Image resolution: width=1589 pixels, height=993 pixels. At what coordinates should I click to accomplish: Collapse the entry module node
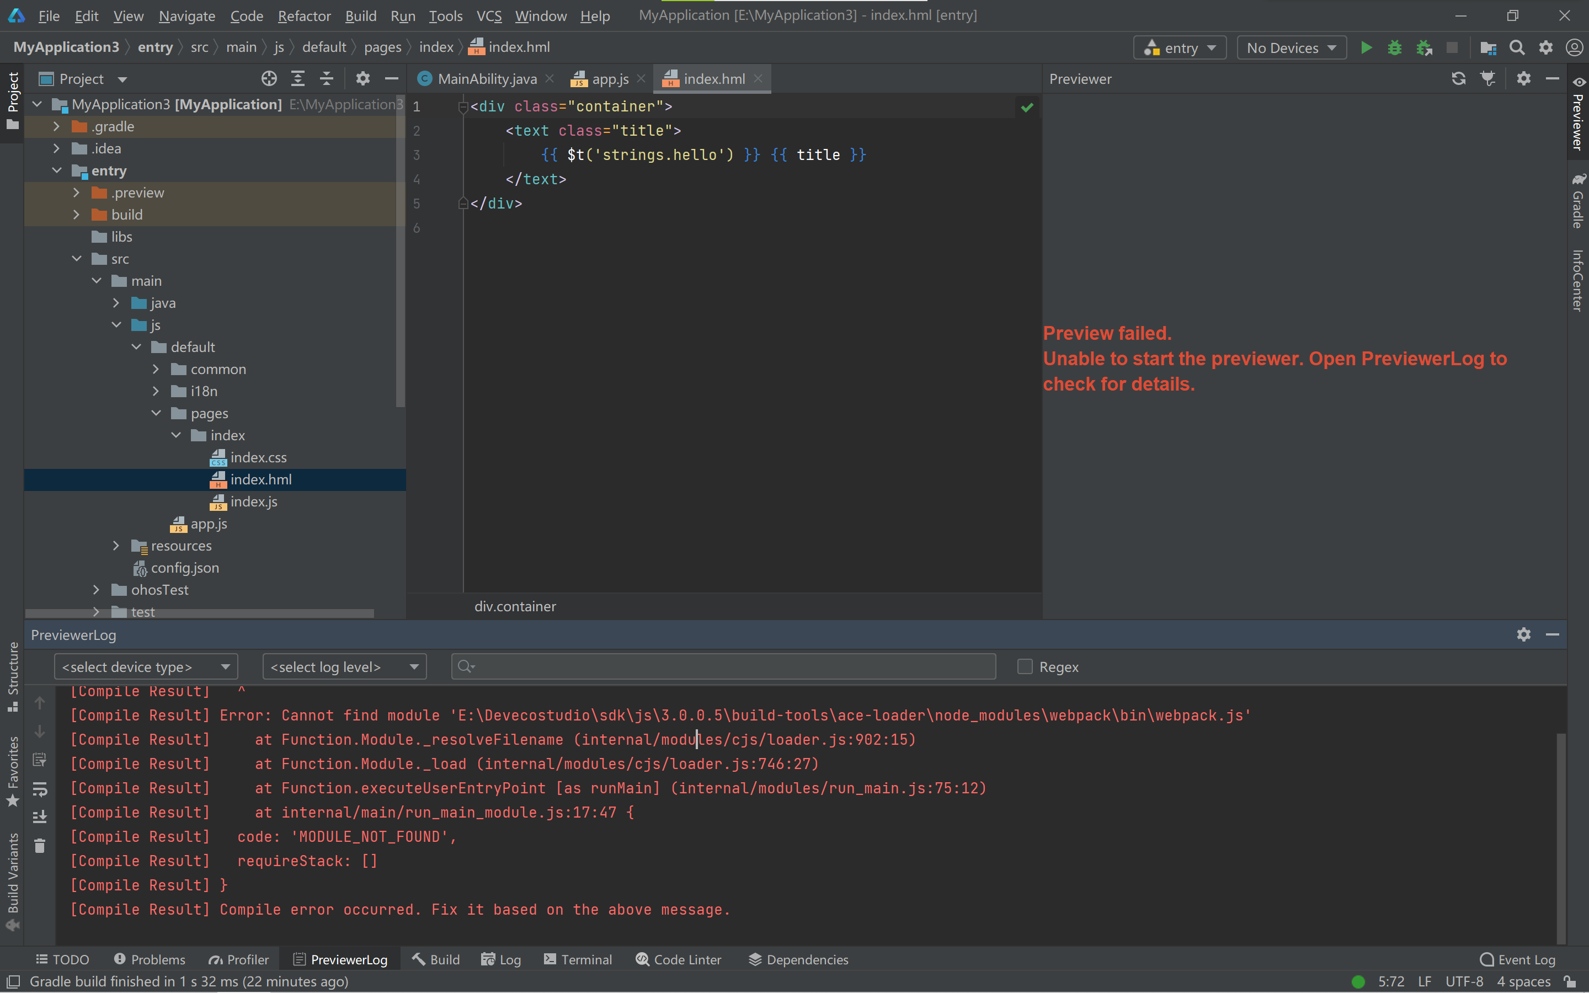tap(56, 170)
